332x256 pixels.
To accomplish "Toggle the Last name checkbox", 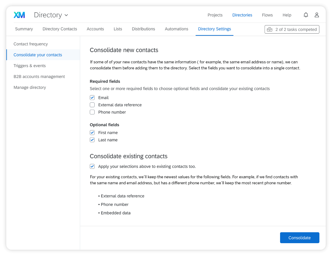I will pyautogui.click(x=92, y=140).
